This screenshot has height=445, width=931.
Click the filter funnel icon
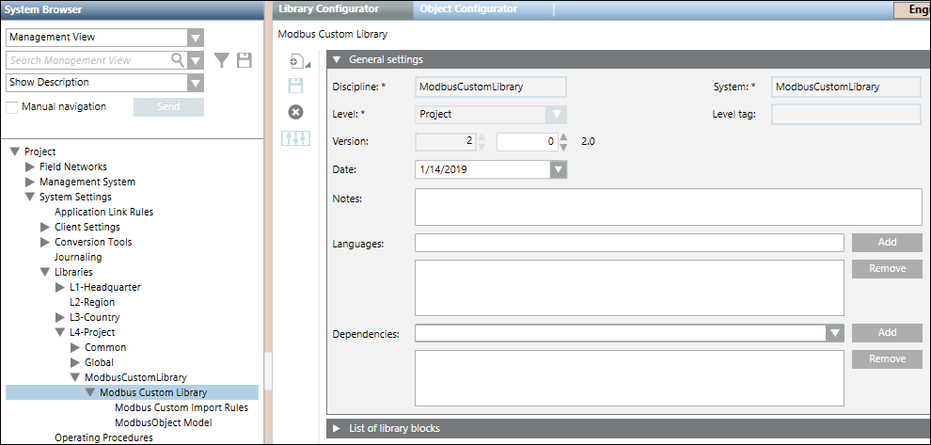221,60
